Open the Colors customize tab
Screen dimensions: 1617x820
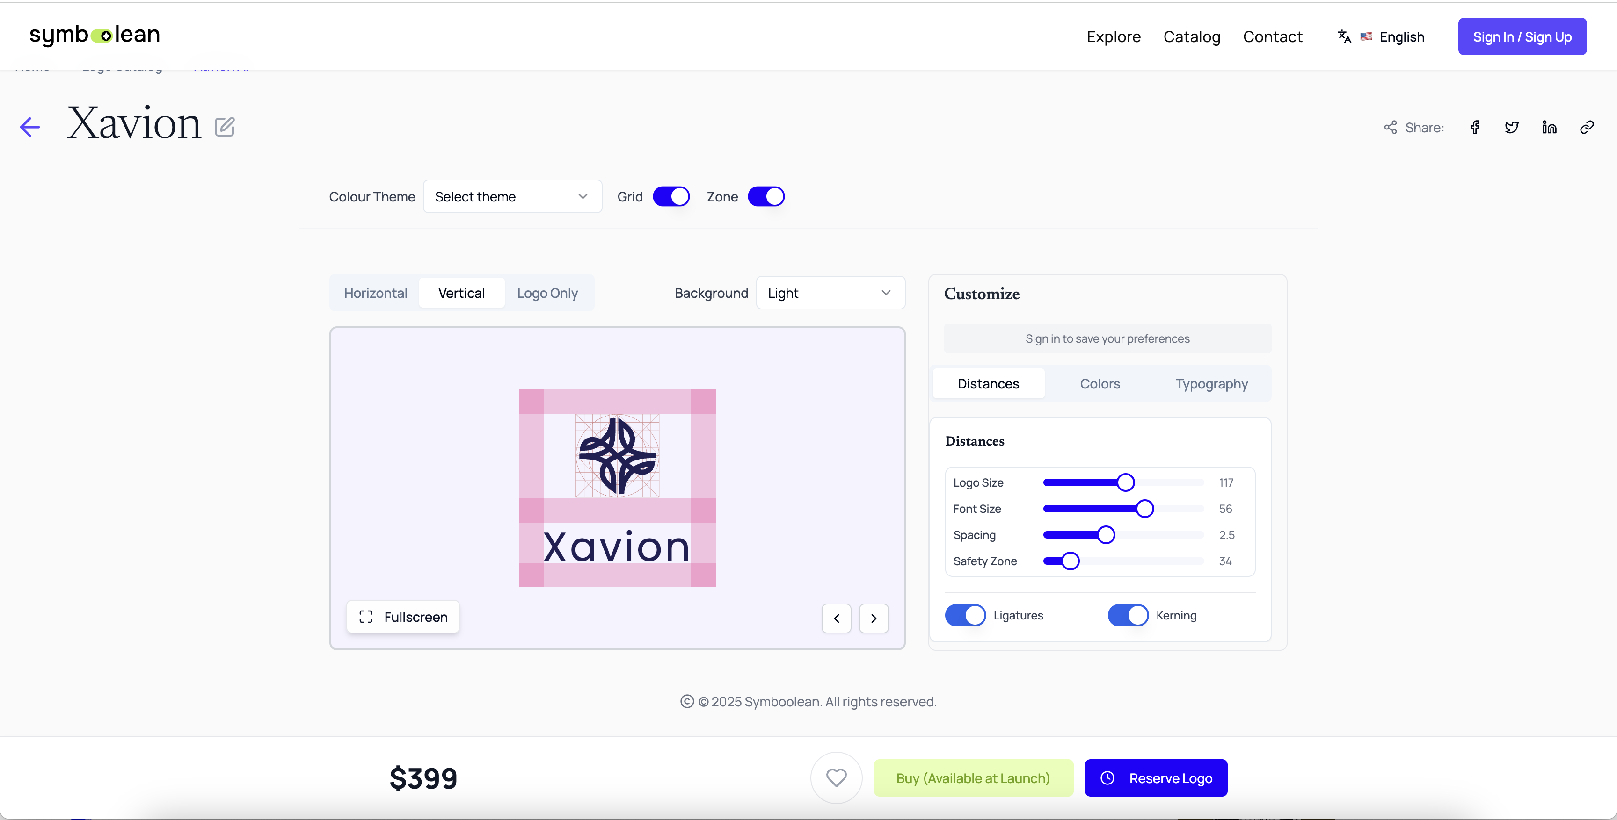(x=1100, y=383)
